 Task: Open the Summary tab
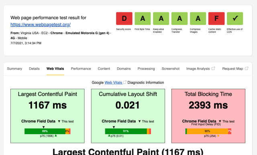(14, 68)
